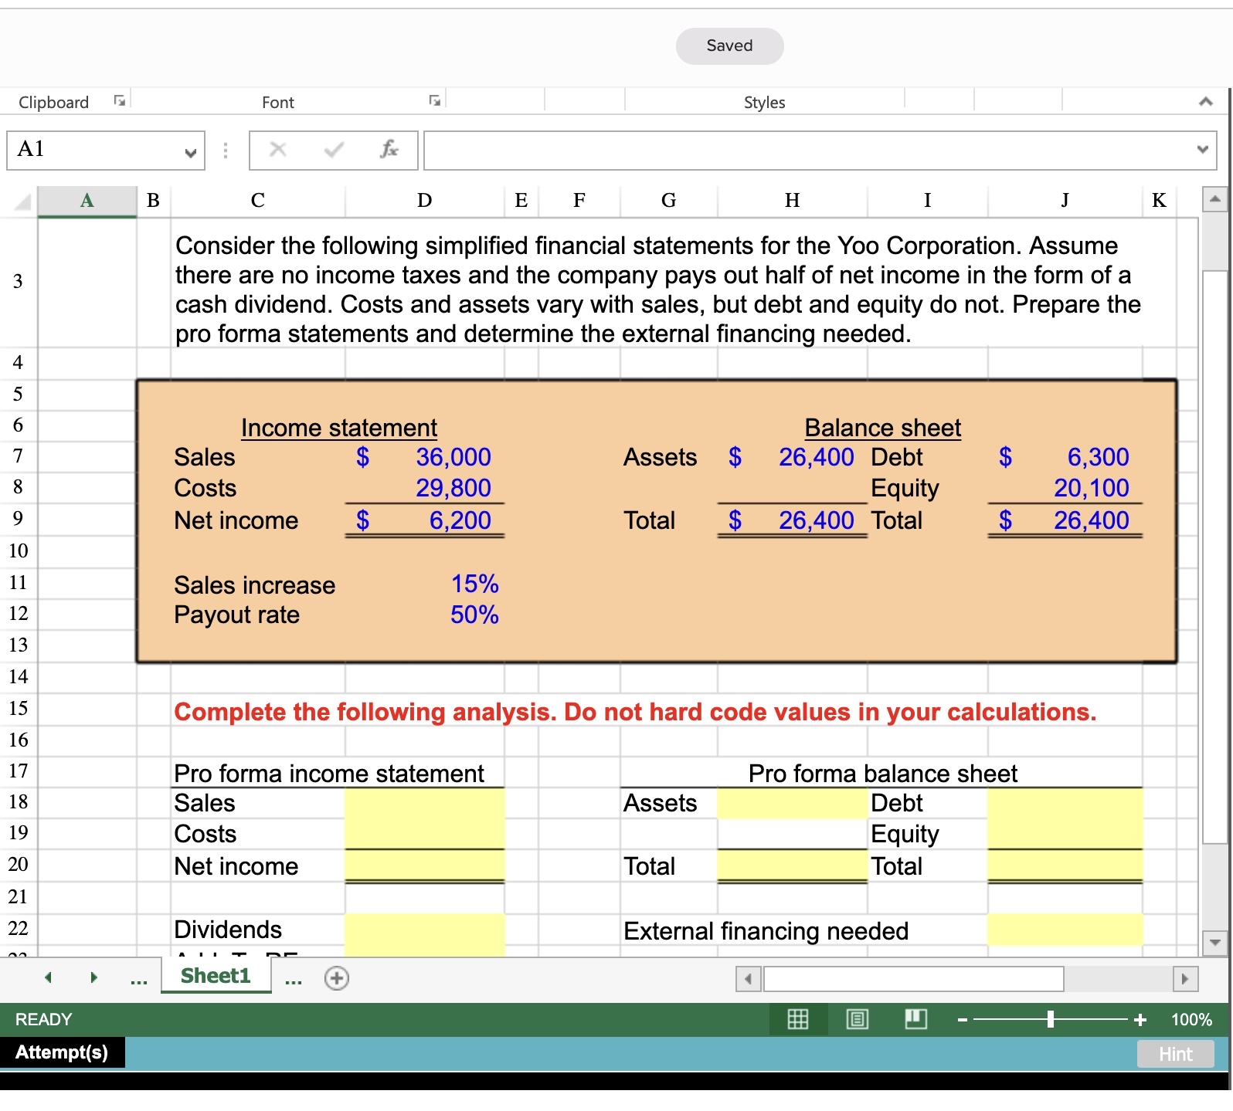Image resolution: width=1233 pixels, height=1111 pixels.
Task: Select the pro forma Debt yellow cell
Action: click(x=1065, y=803)
